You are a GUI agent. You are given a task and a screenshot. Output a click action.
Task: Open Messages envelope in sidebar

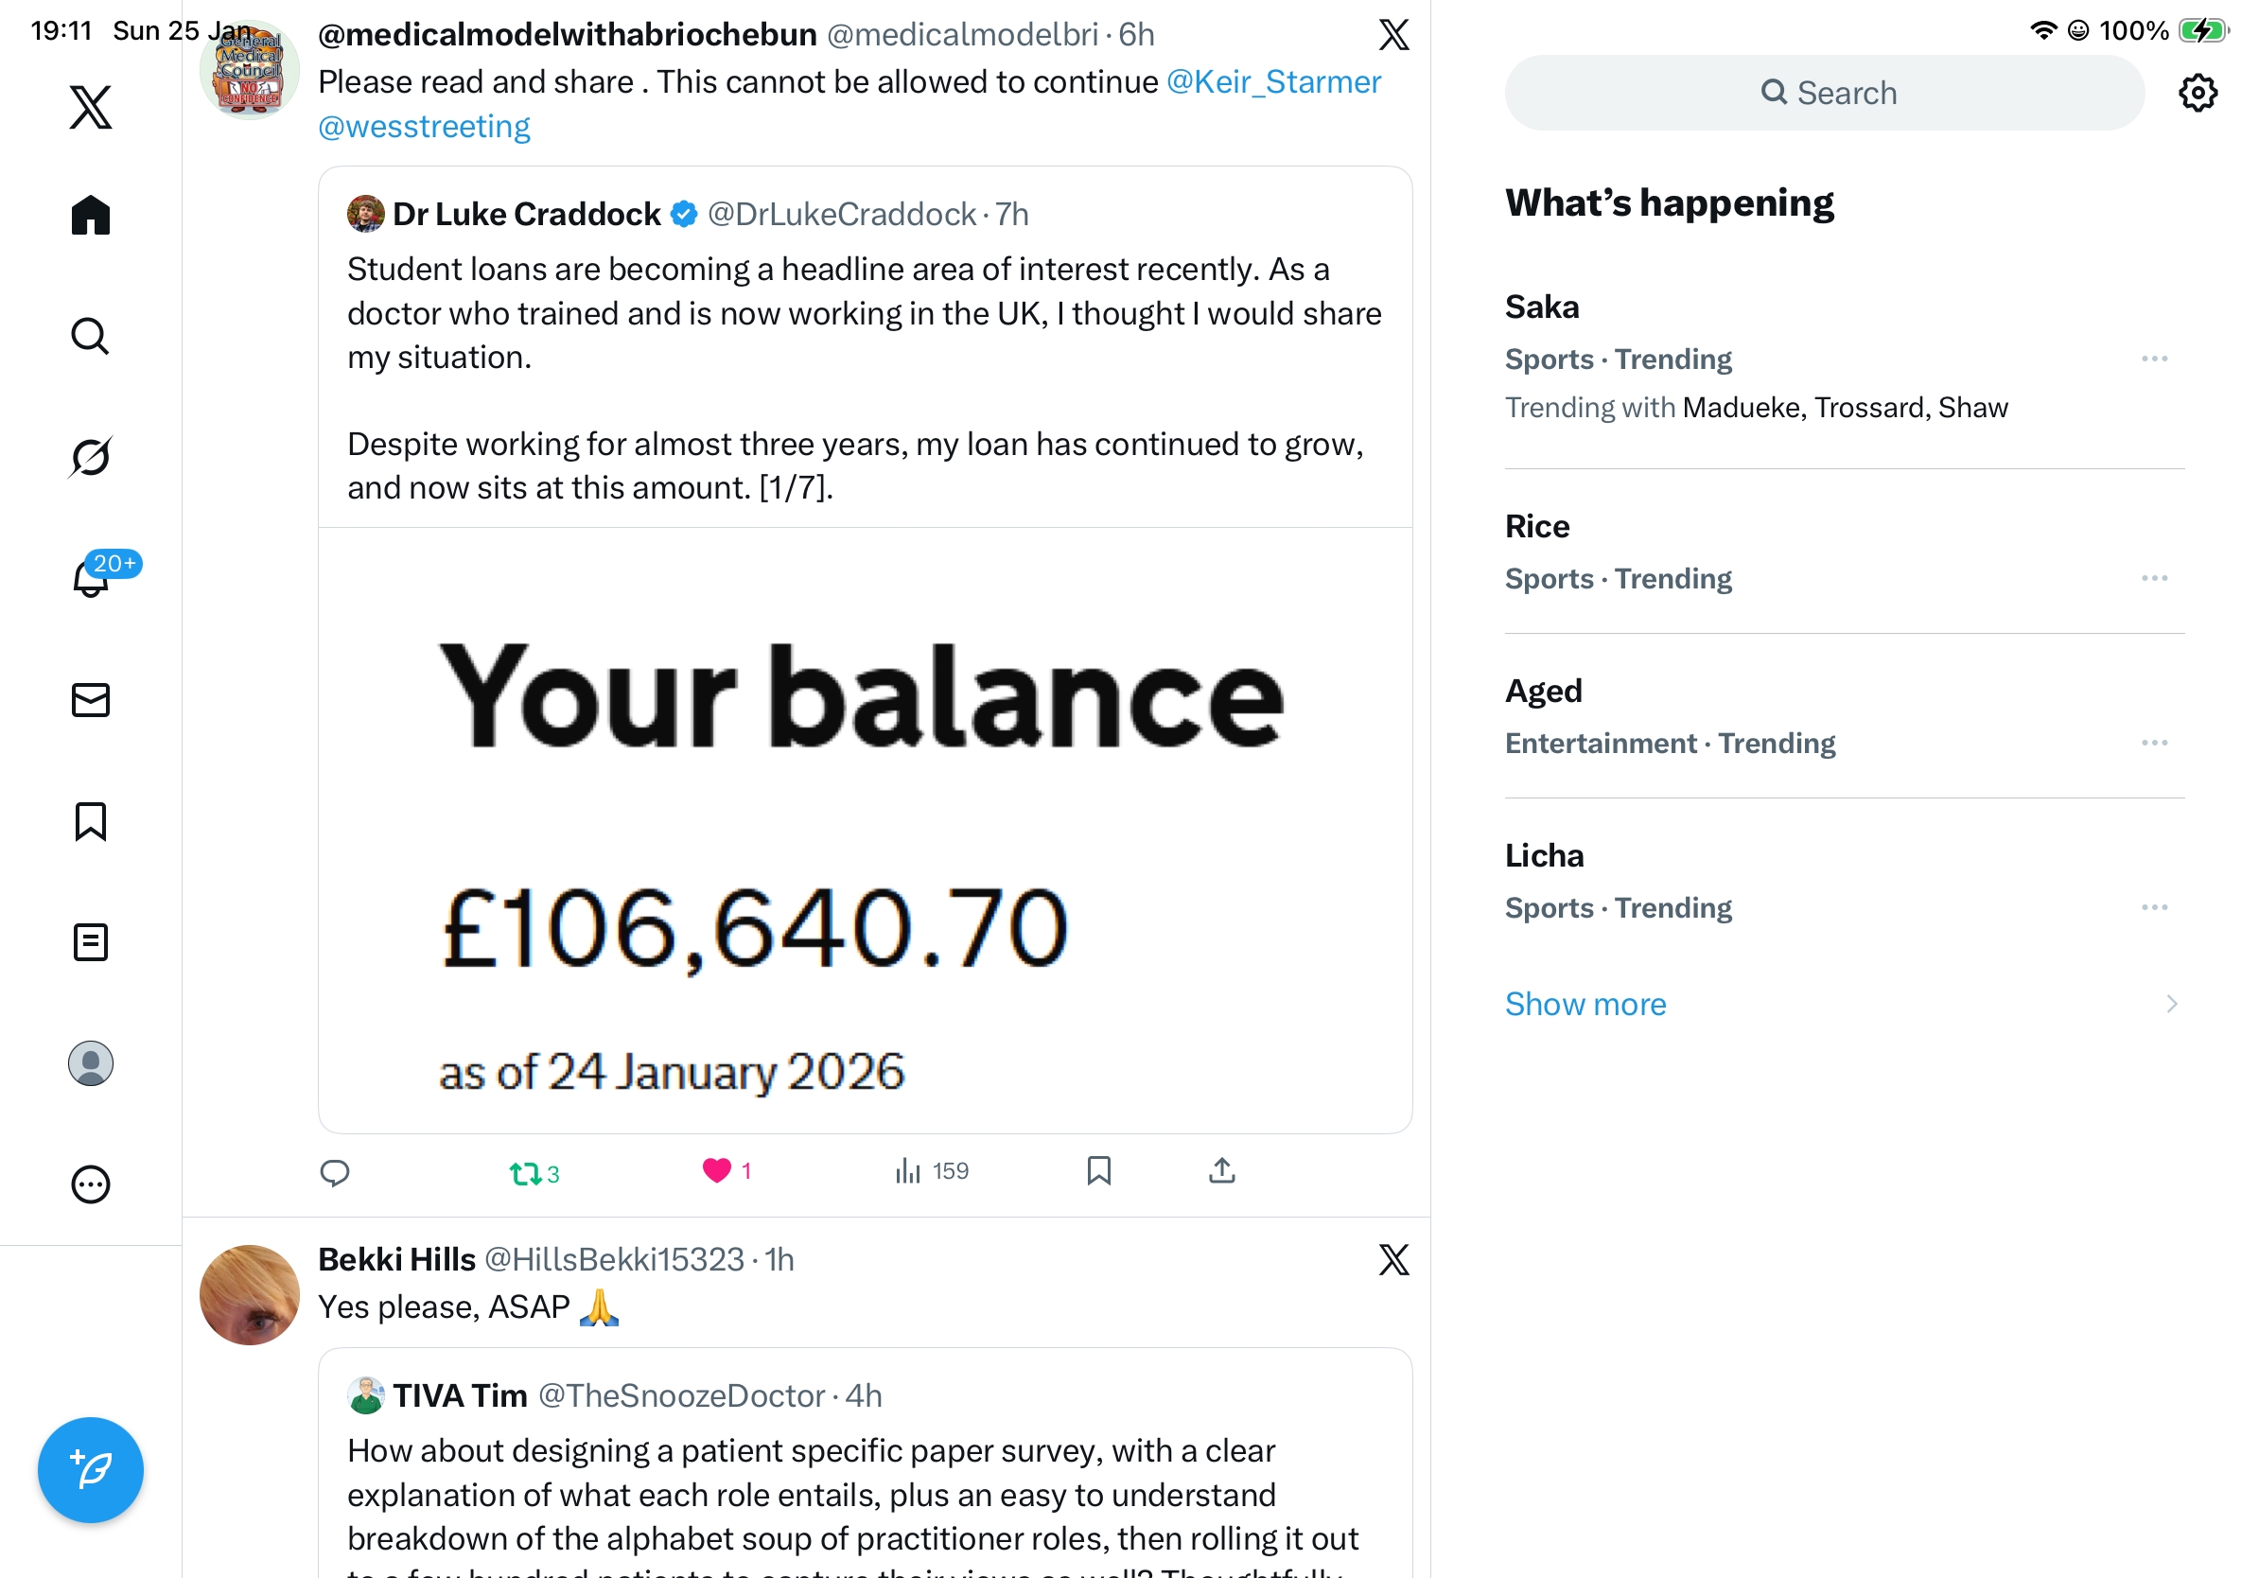point(91,699)
